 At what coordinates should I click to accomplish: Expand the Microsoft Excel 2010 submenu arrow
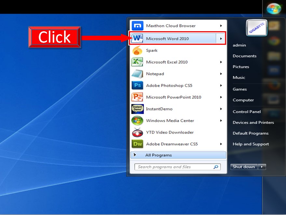(221, 62)
